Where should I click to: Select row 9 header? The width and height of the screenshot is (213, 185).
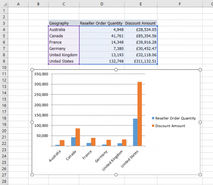click(4, 61)
